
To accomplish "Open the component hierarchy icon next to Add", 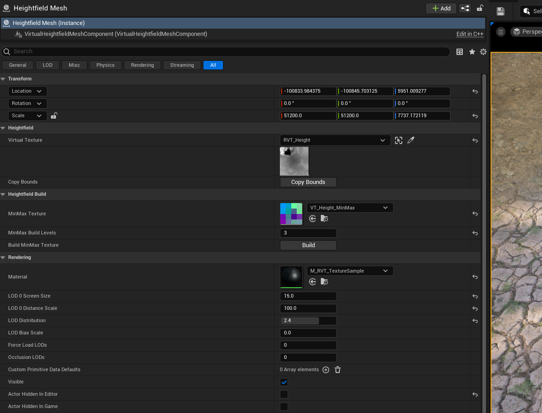I will pyautogui.click(x=465, y=8).
